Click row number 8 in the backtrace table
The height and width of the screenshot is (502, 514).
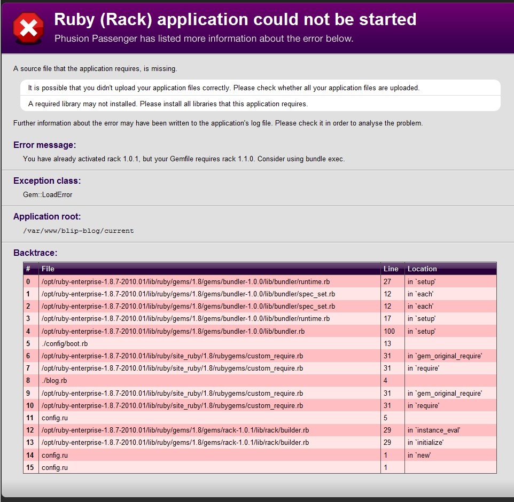click(28, 380)
